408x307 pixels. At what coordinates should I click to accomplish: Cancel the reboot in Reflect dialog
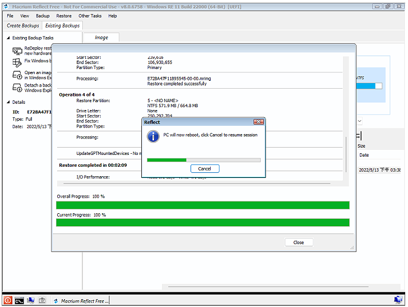[x=205, y=168]
